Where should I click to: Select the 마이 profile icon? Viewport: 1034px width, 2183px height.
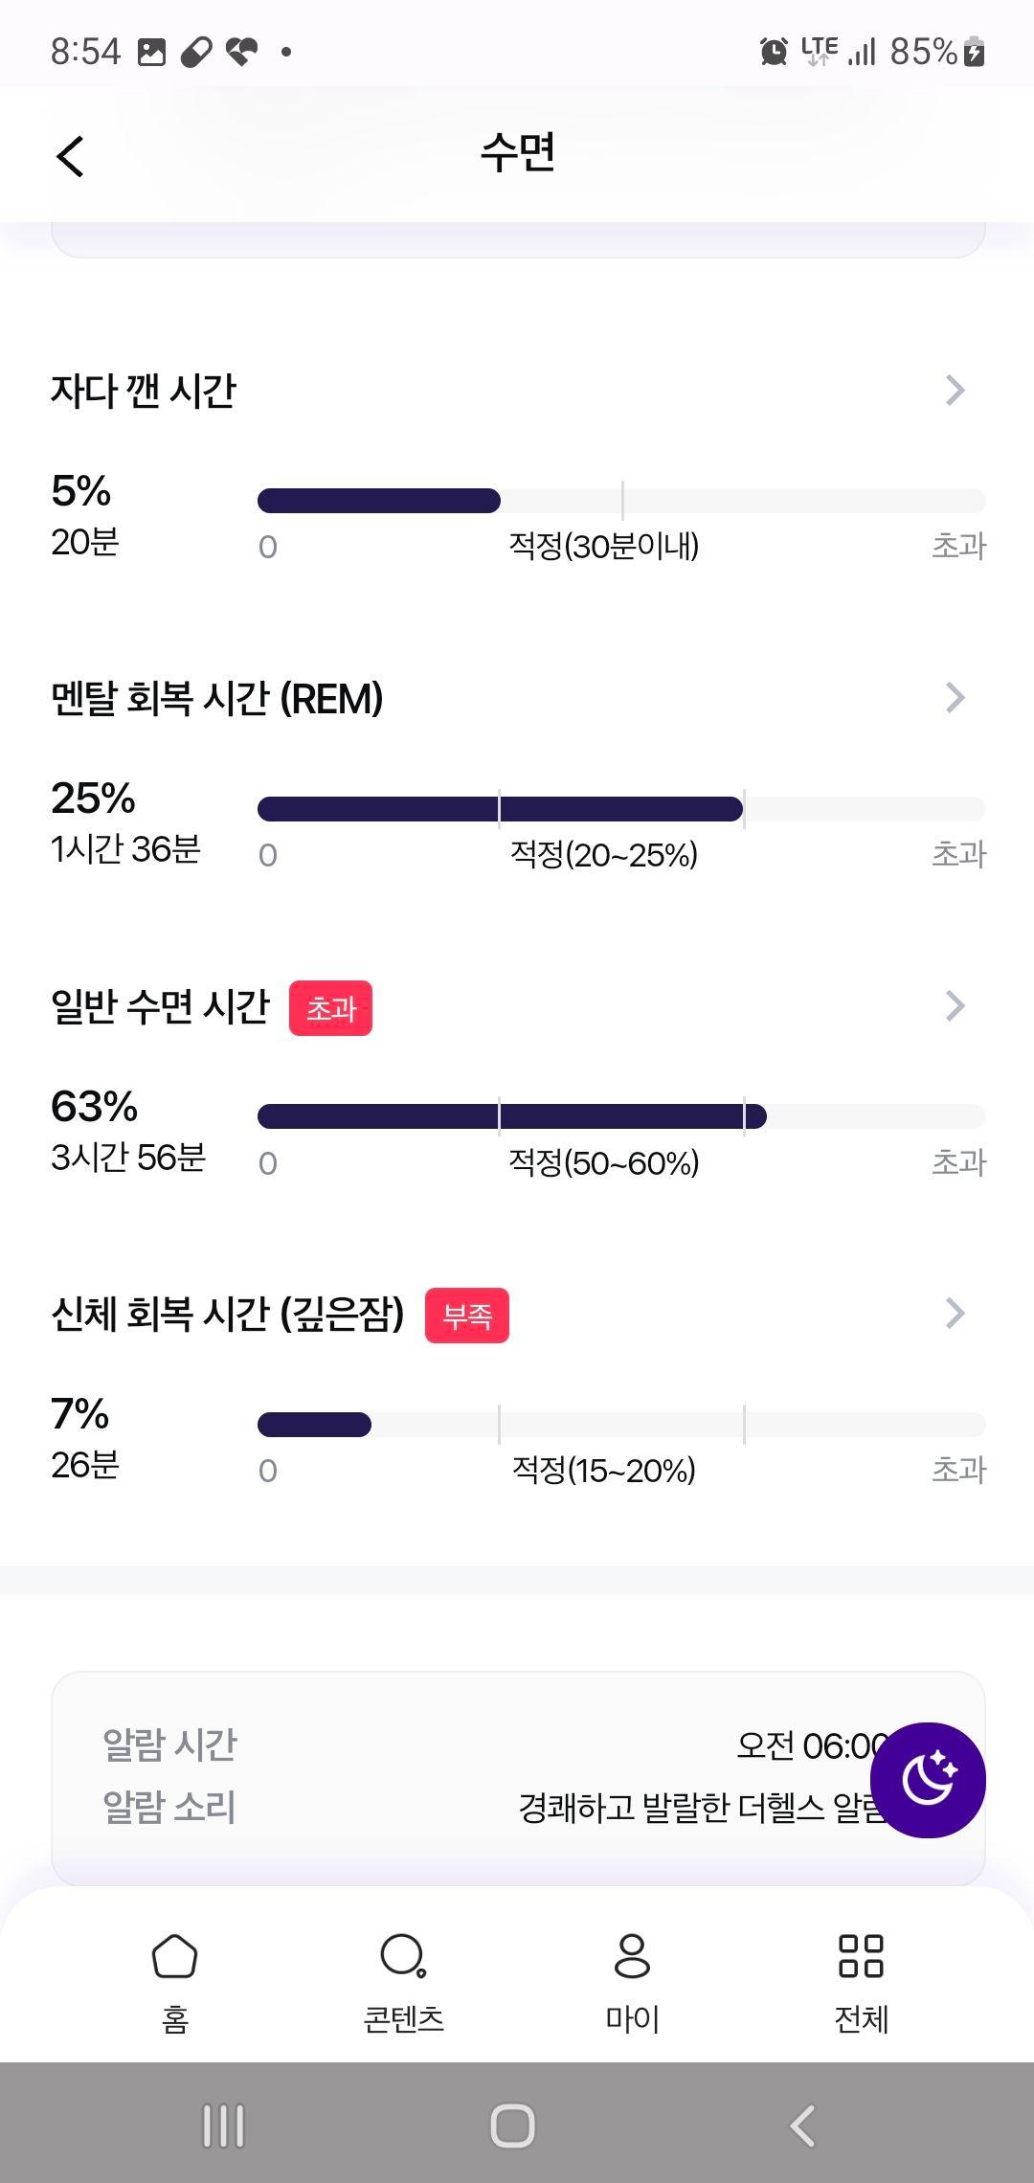pyautogui.click(x=632, y=1955)
